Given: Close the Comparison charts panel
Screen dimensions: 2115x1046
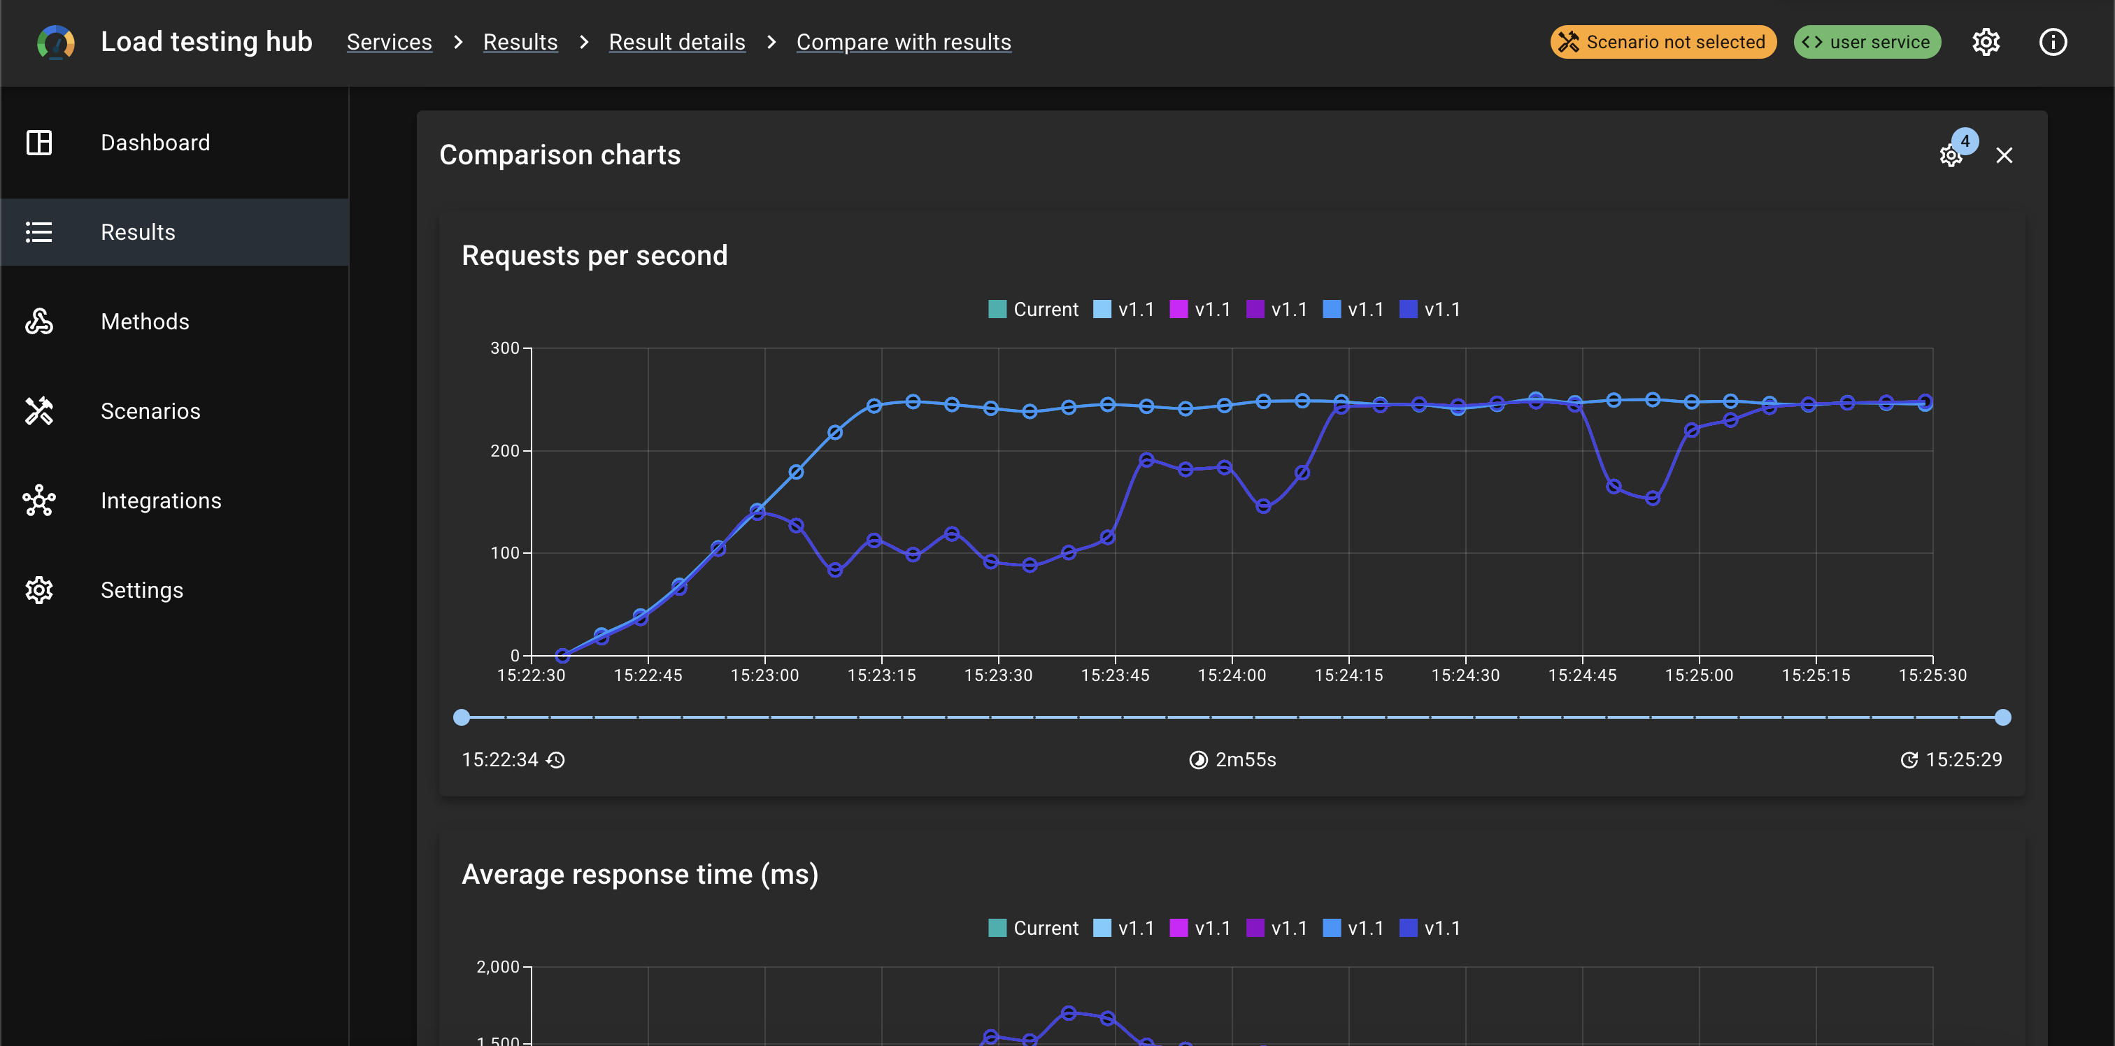Looking at the screenshot, I should [2004, 155].
